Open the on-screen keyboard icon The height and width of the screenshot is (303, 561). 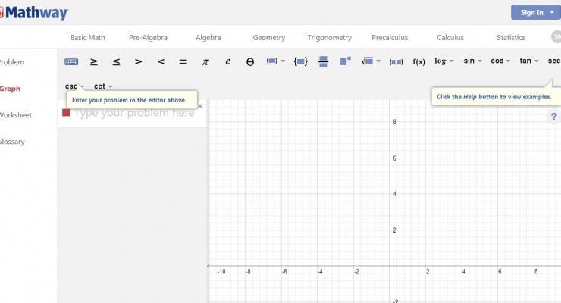pyautogui.click(x=71, y=61)
